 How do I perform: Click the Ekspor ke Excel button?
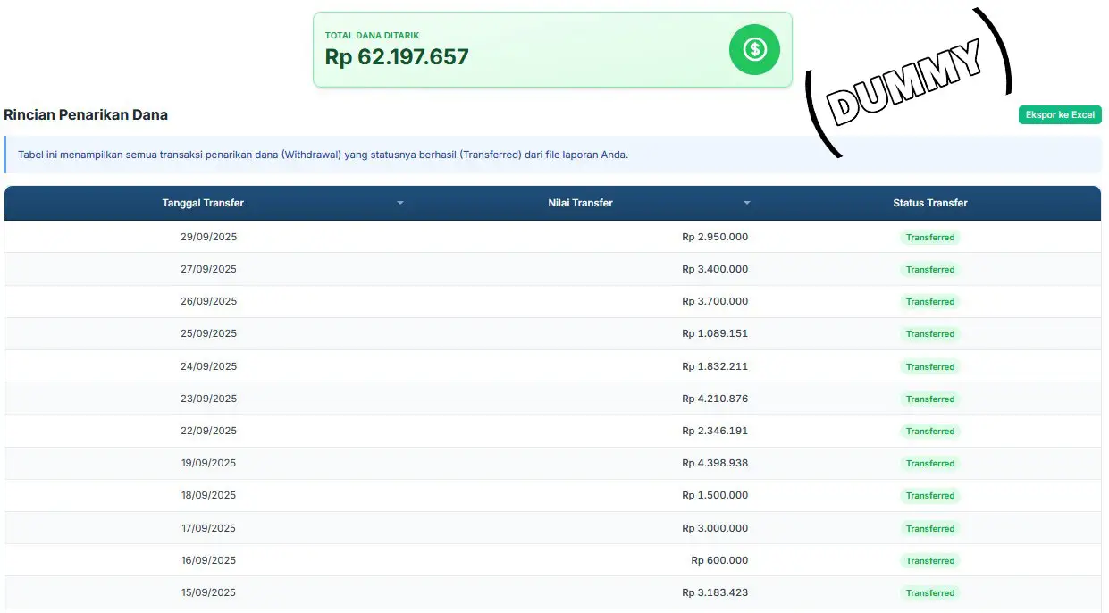pos(1060,114)
